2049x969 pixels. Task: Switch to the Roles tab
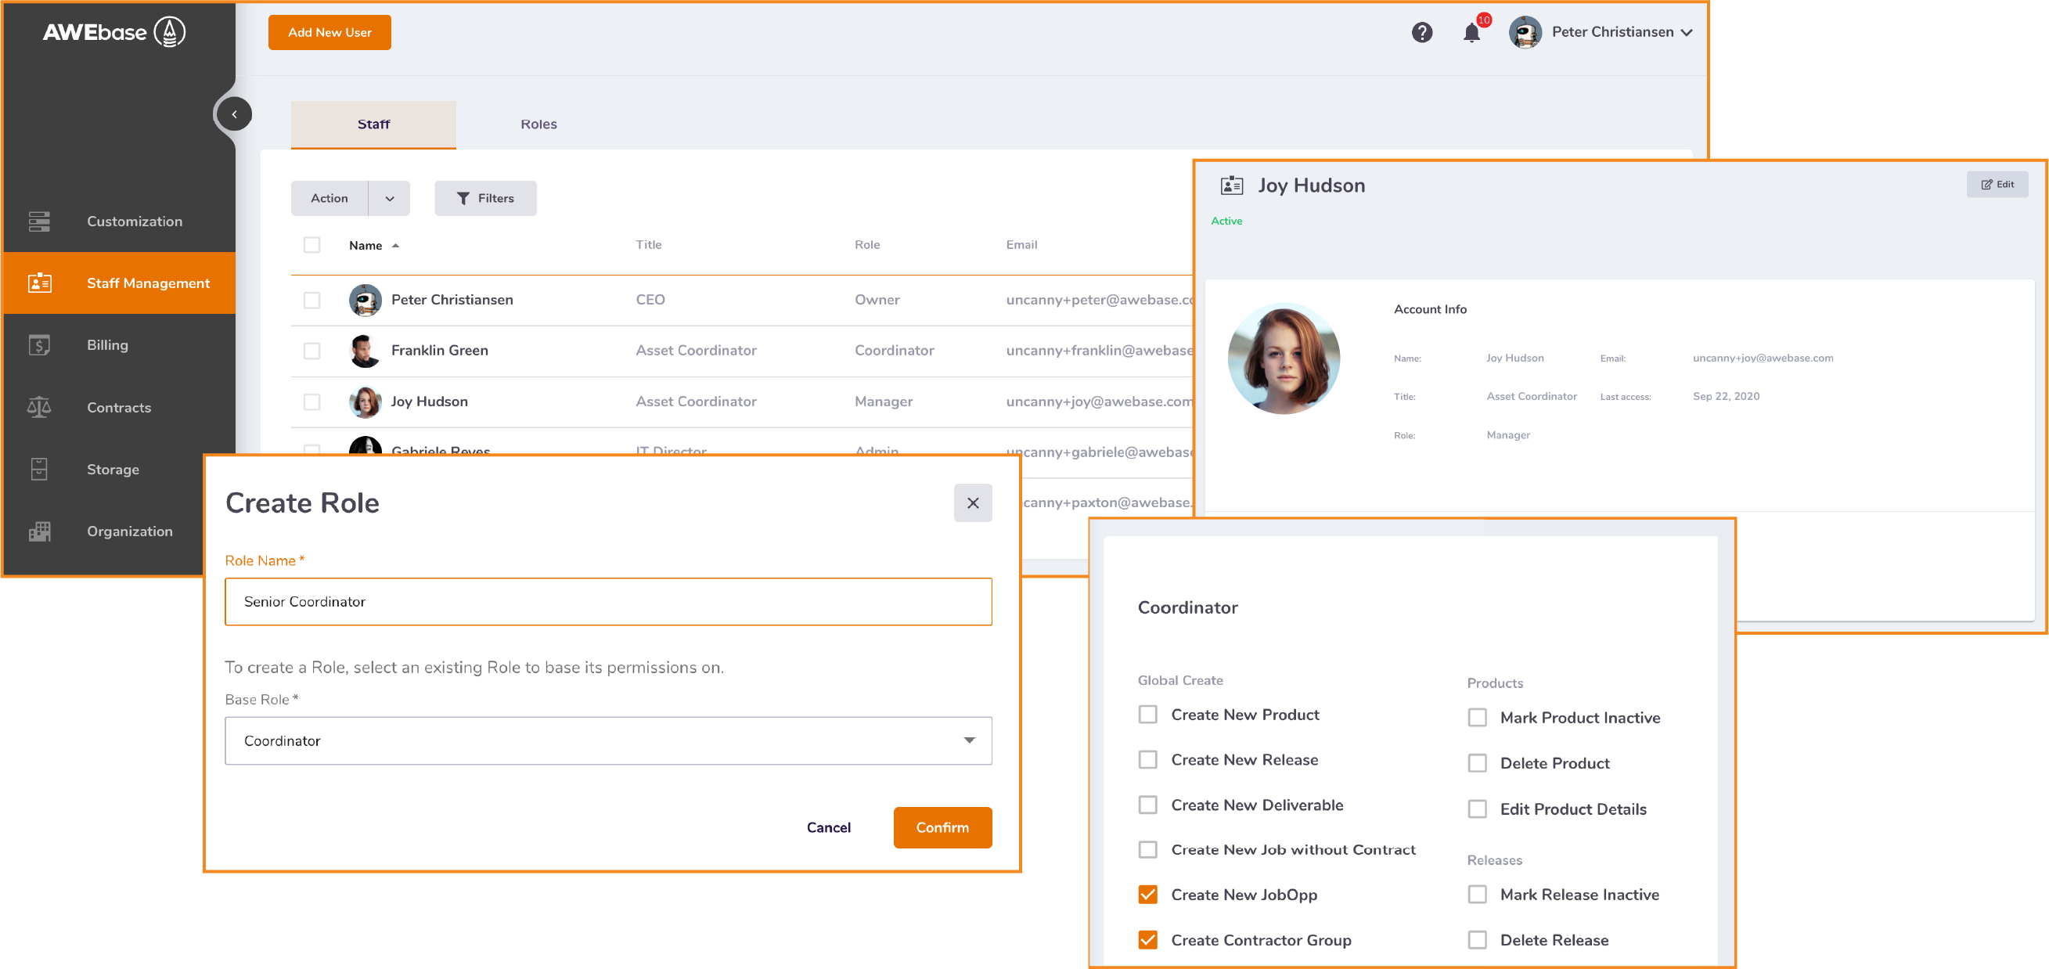point(538,124)
